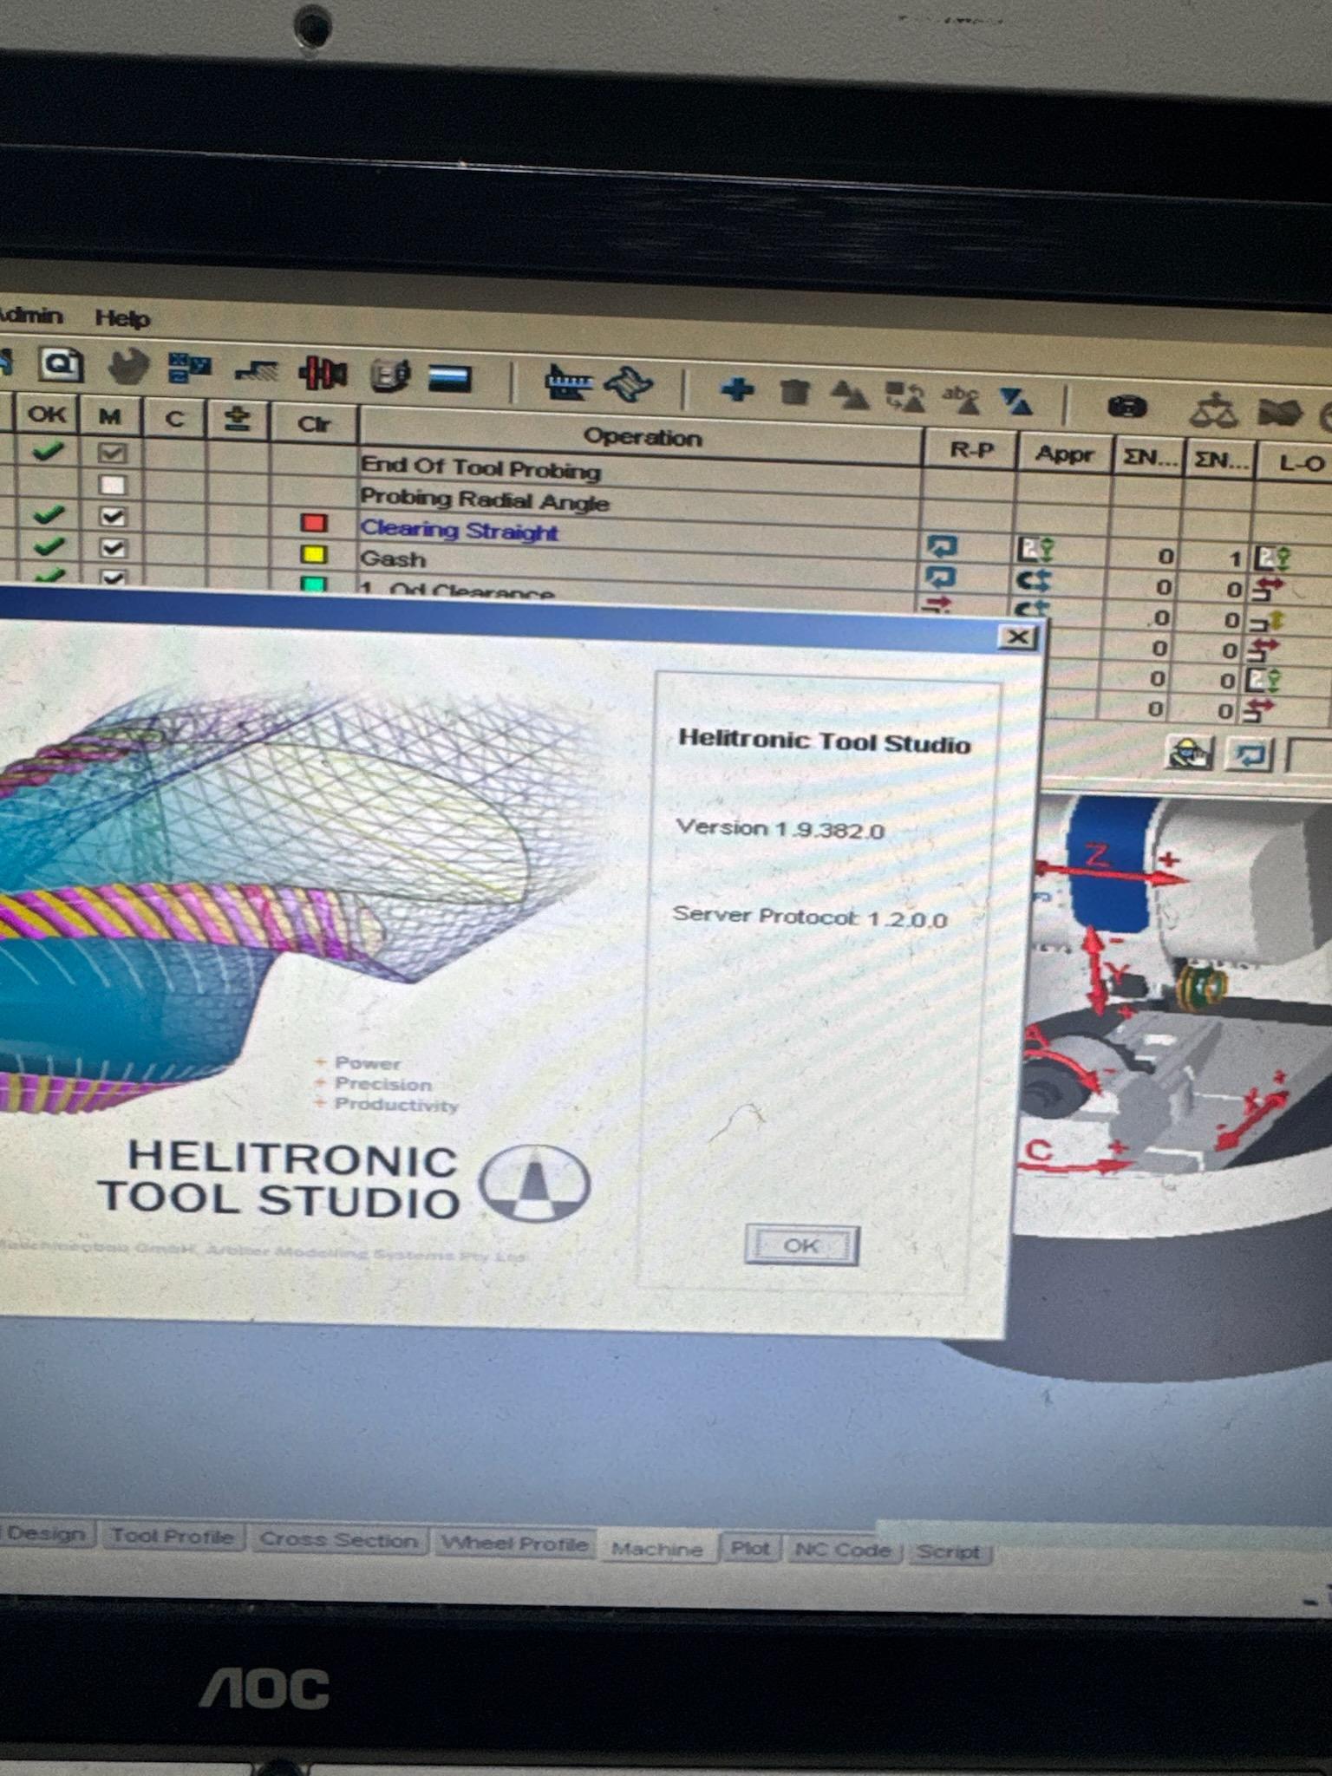Click the red C axis label in machine view
Screen dimensions: 1332x1776
click(x=1039, y=1151)
